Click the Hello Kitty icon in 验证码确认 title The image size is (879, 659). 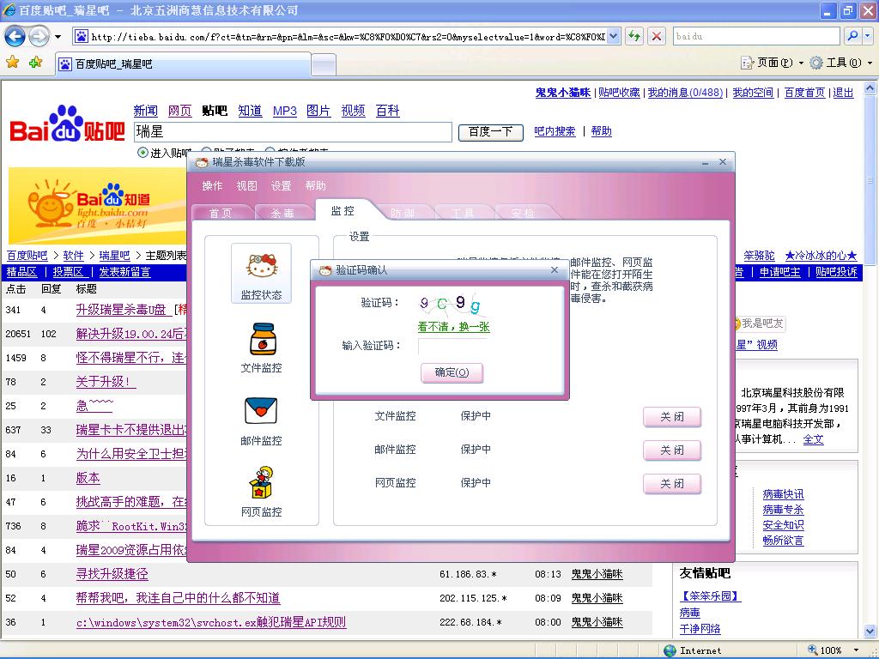point(325,270)
